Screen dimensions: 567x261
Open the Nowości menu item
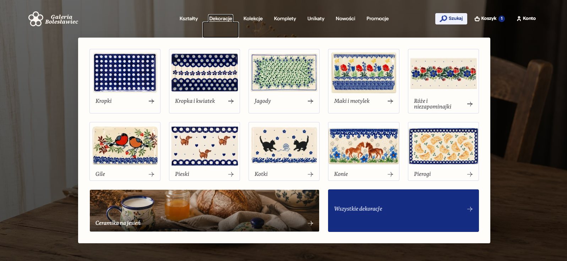click(x=345, y=19)
